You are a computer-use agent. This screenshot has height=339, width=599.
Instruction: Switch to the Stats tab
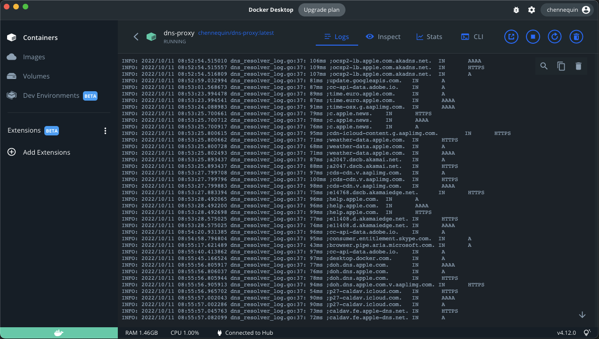click(429, 37)
